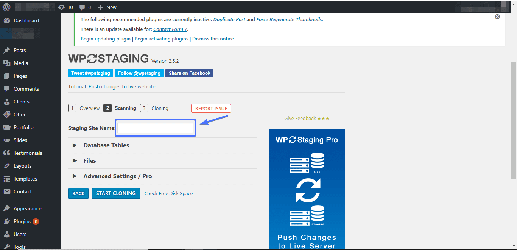Viewport: 517px width, 250px height.
Task: Click the Templates grid icon
Action: 7,179
